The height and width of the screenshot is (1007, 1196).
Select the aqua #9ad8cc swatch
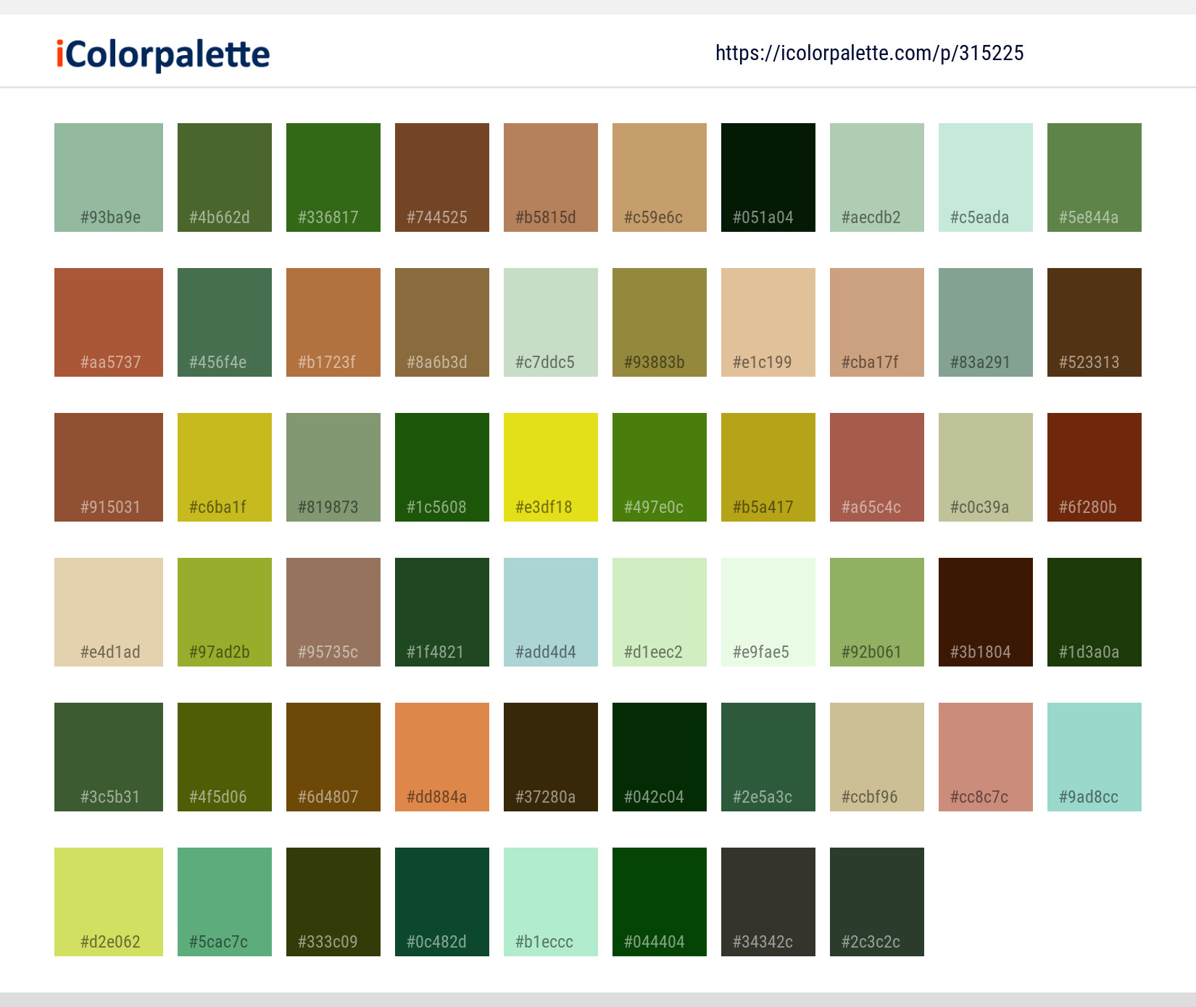pyautogui.click(x=1095, y=757)
